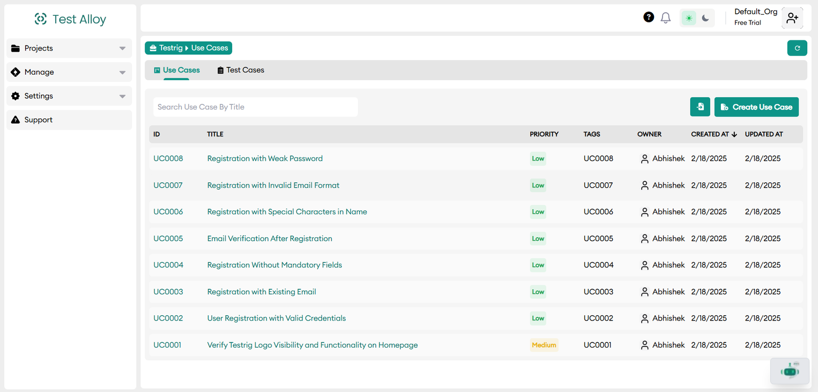The image size is (818, 392).
Task: Click the Priority column header
Action: tap(544, 134)
